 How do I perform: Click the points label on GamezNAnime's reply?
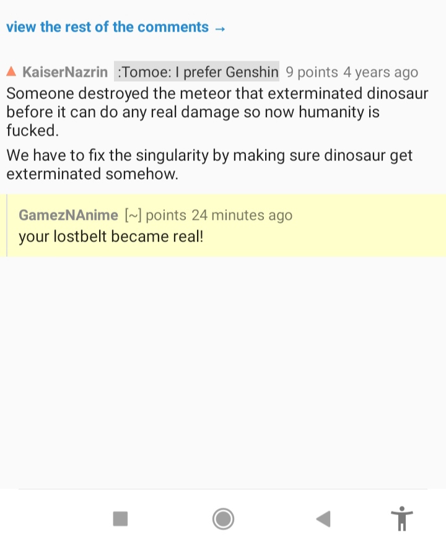pyautogui.click(x=165, y=215)
